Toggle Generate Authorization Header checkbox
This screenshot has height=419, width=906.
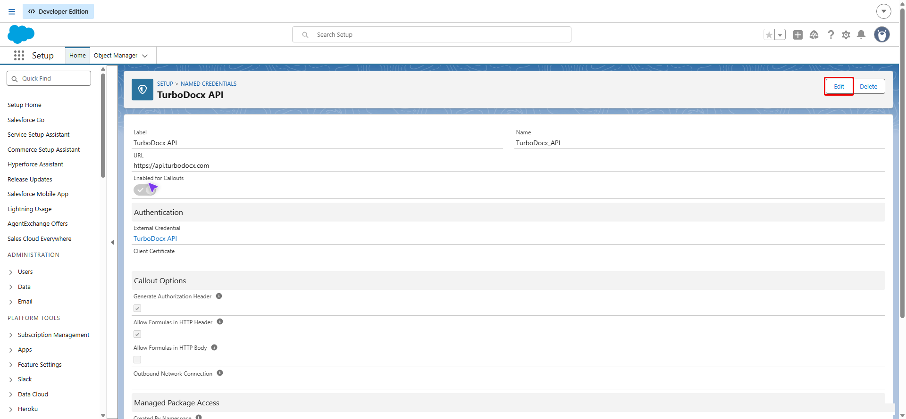137,308
